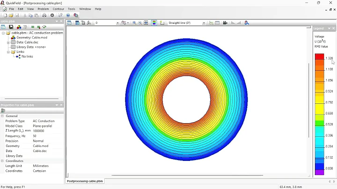This screenshot has width=337, height=189.
Task: Click the X-Y plot icon
Action: tap(211, 23)
